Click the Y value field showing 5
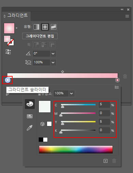The width and height of the screenshot is (133, 173). [104, 122]
